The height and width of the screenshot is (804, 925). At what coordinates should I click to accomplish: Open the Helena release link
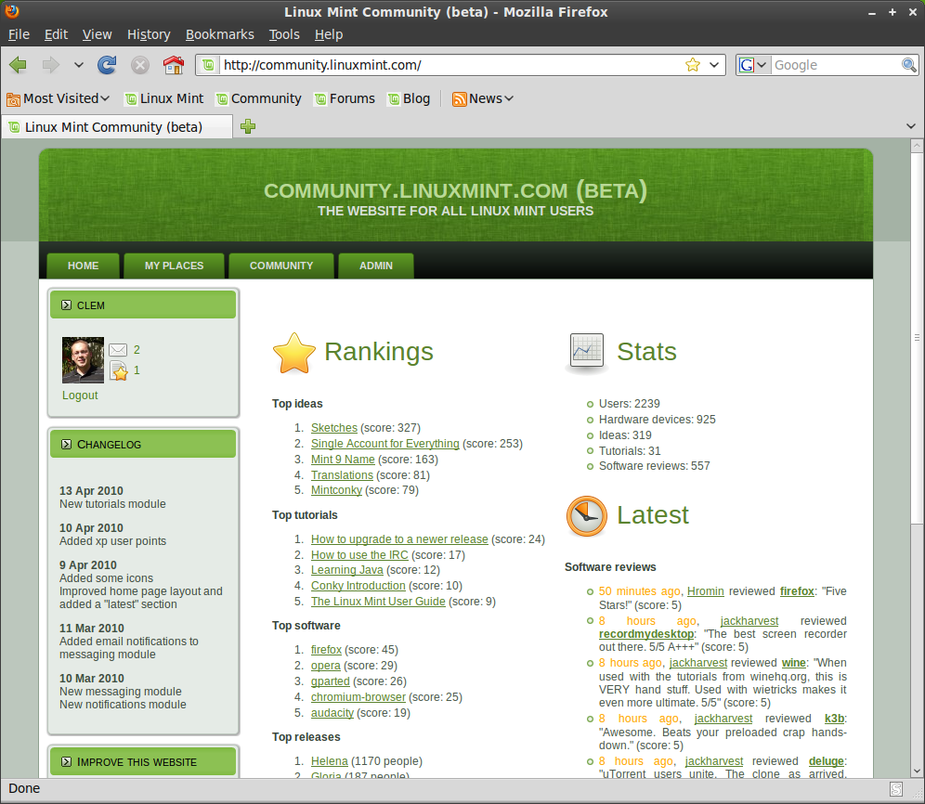329,761
